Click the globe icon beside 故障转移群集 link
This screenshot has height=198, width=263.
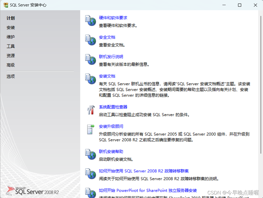pyautogui.click(x=91, y=174)
